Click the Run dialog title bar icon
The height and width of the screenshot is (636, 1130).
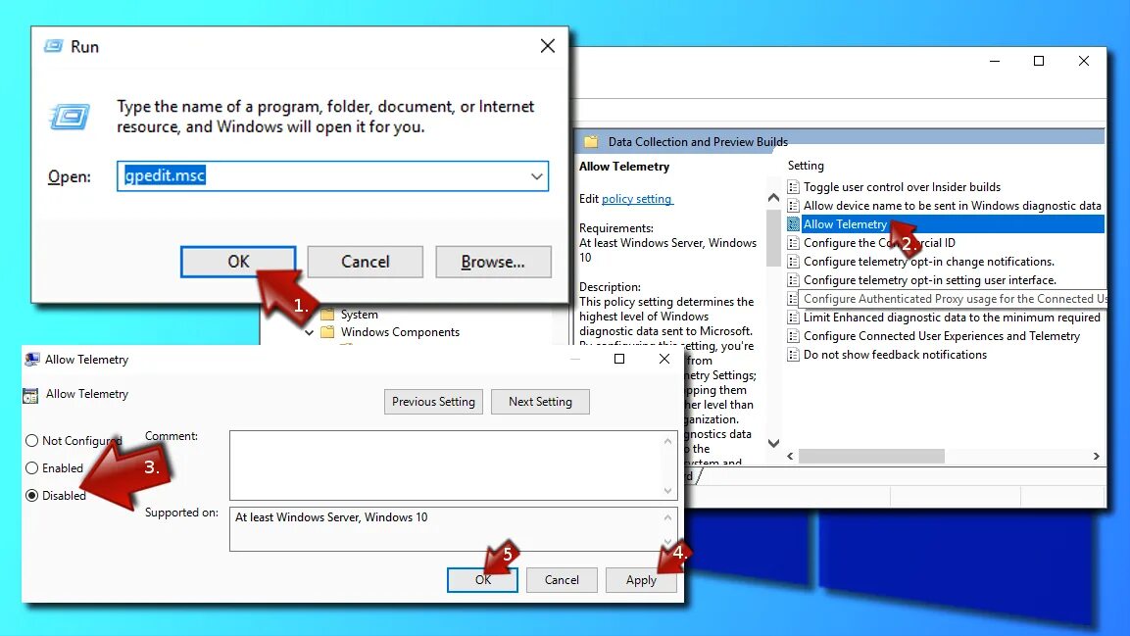tap(53, 46)
